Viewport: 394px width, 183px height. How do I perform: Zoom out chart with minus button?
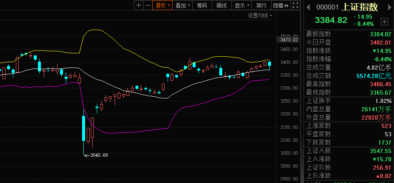[148, 5]
